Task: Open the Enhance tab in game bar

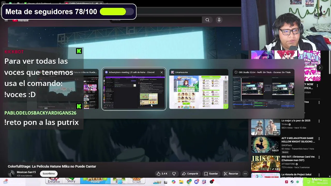Action: 54,181
